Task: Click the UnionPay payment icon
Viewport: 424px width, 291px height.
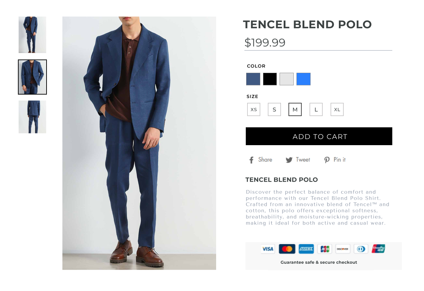Action: (378, 249)
